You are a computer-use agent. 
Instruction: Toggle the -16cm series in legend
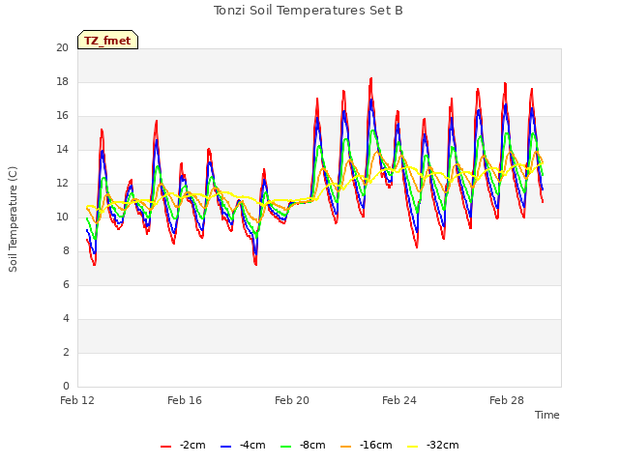pos(366,446)
